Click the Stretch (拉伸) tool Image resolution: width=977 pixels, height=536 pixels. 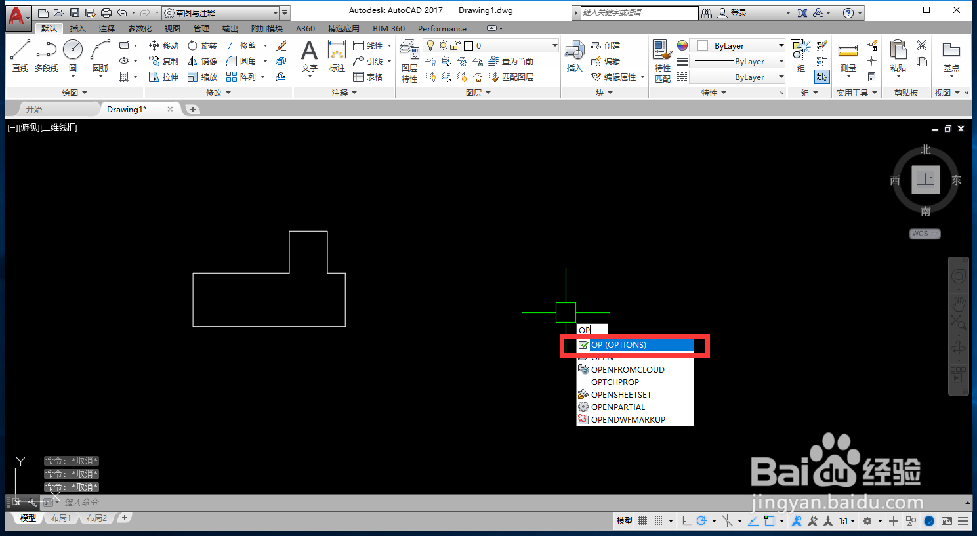coord(164,77)
